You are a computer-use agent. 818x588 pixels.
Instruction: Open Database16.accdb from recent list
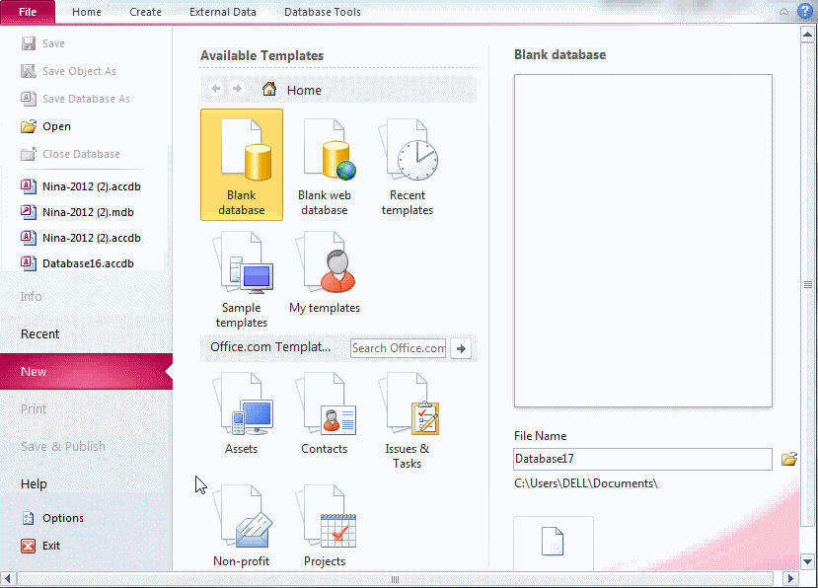pyautogui.click(x=87, y=263)
